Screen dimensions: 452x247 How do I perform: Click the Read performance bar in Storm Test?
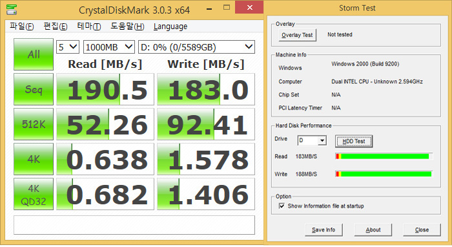pyautogui.click(x=384, y=156)
